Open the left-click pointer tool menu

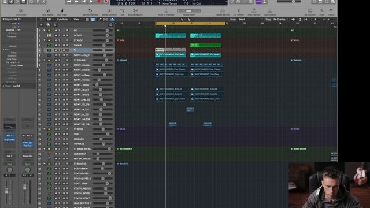point(183,20)
